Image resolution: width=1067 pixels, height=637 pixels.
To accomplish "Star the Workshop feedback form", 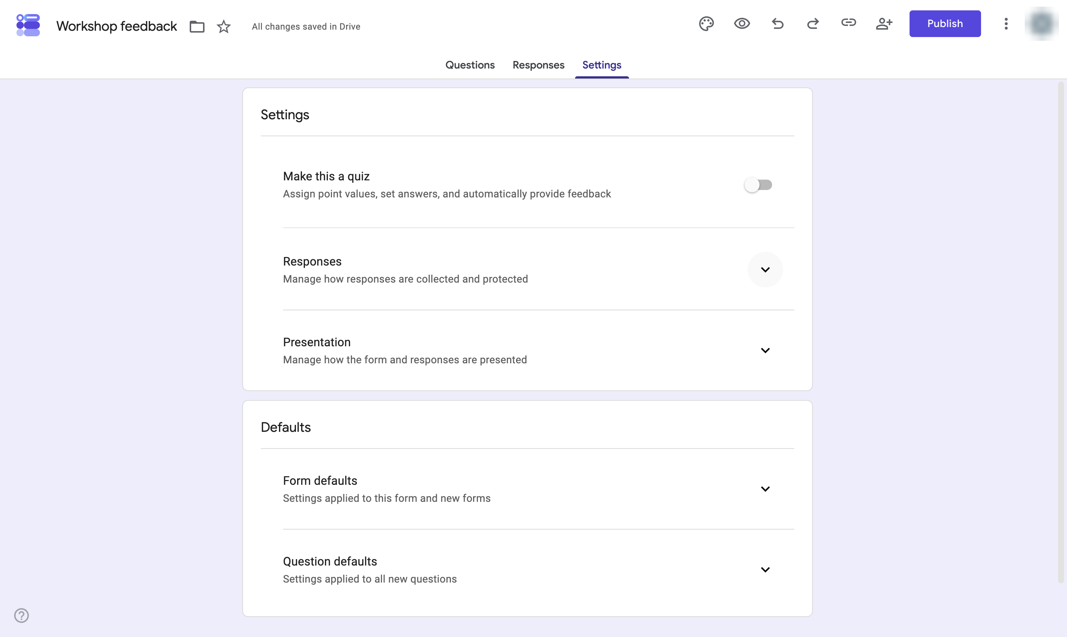I will click(224, 27).
